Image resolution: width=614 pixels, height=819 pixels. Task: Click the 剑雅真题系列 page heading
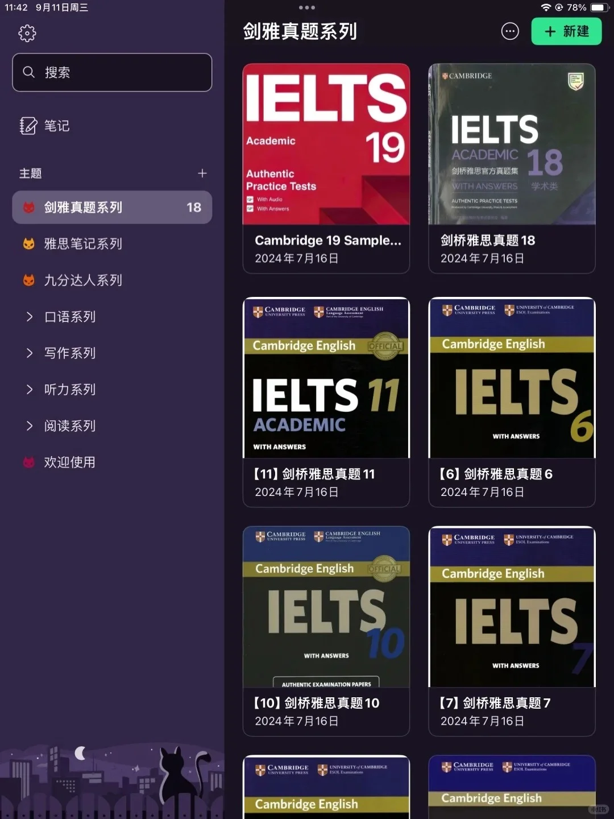(x=300, y=31)
